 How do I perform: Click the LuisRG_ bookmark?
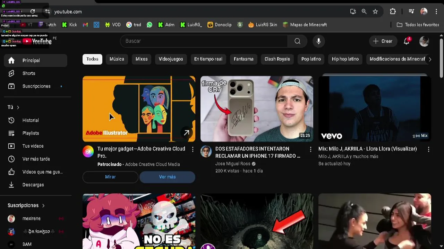(191, 25)
